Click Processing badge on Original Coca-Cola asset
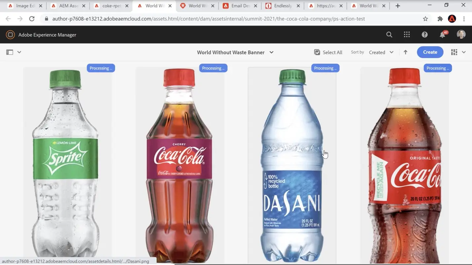Image resolution: width=472 pixels, height=265 pixels. coord(437,68)
